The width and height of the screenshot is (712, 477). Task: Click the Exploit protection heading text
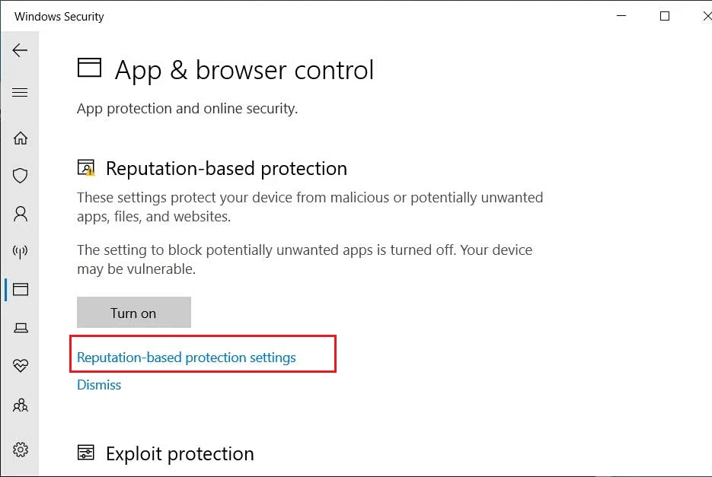(x=180, y=454)
